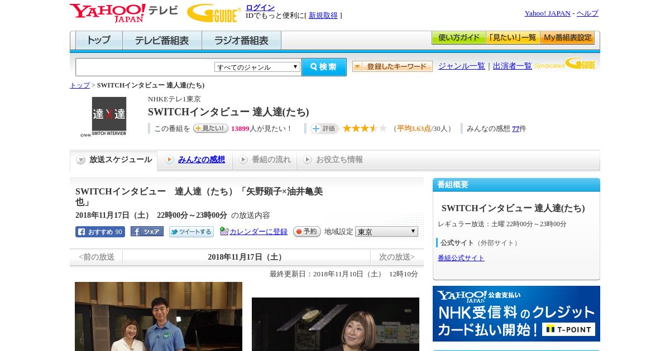The height and width of the screenshot is (351, 670).
Task: Select the お役立ち情報 tab
Action: click(x=333, y=160)
